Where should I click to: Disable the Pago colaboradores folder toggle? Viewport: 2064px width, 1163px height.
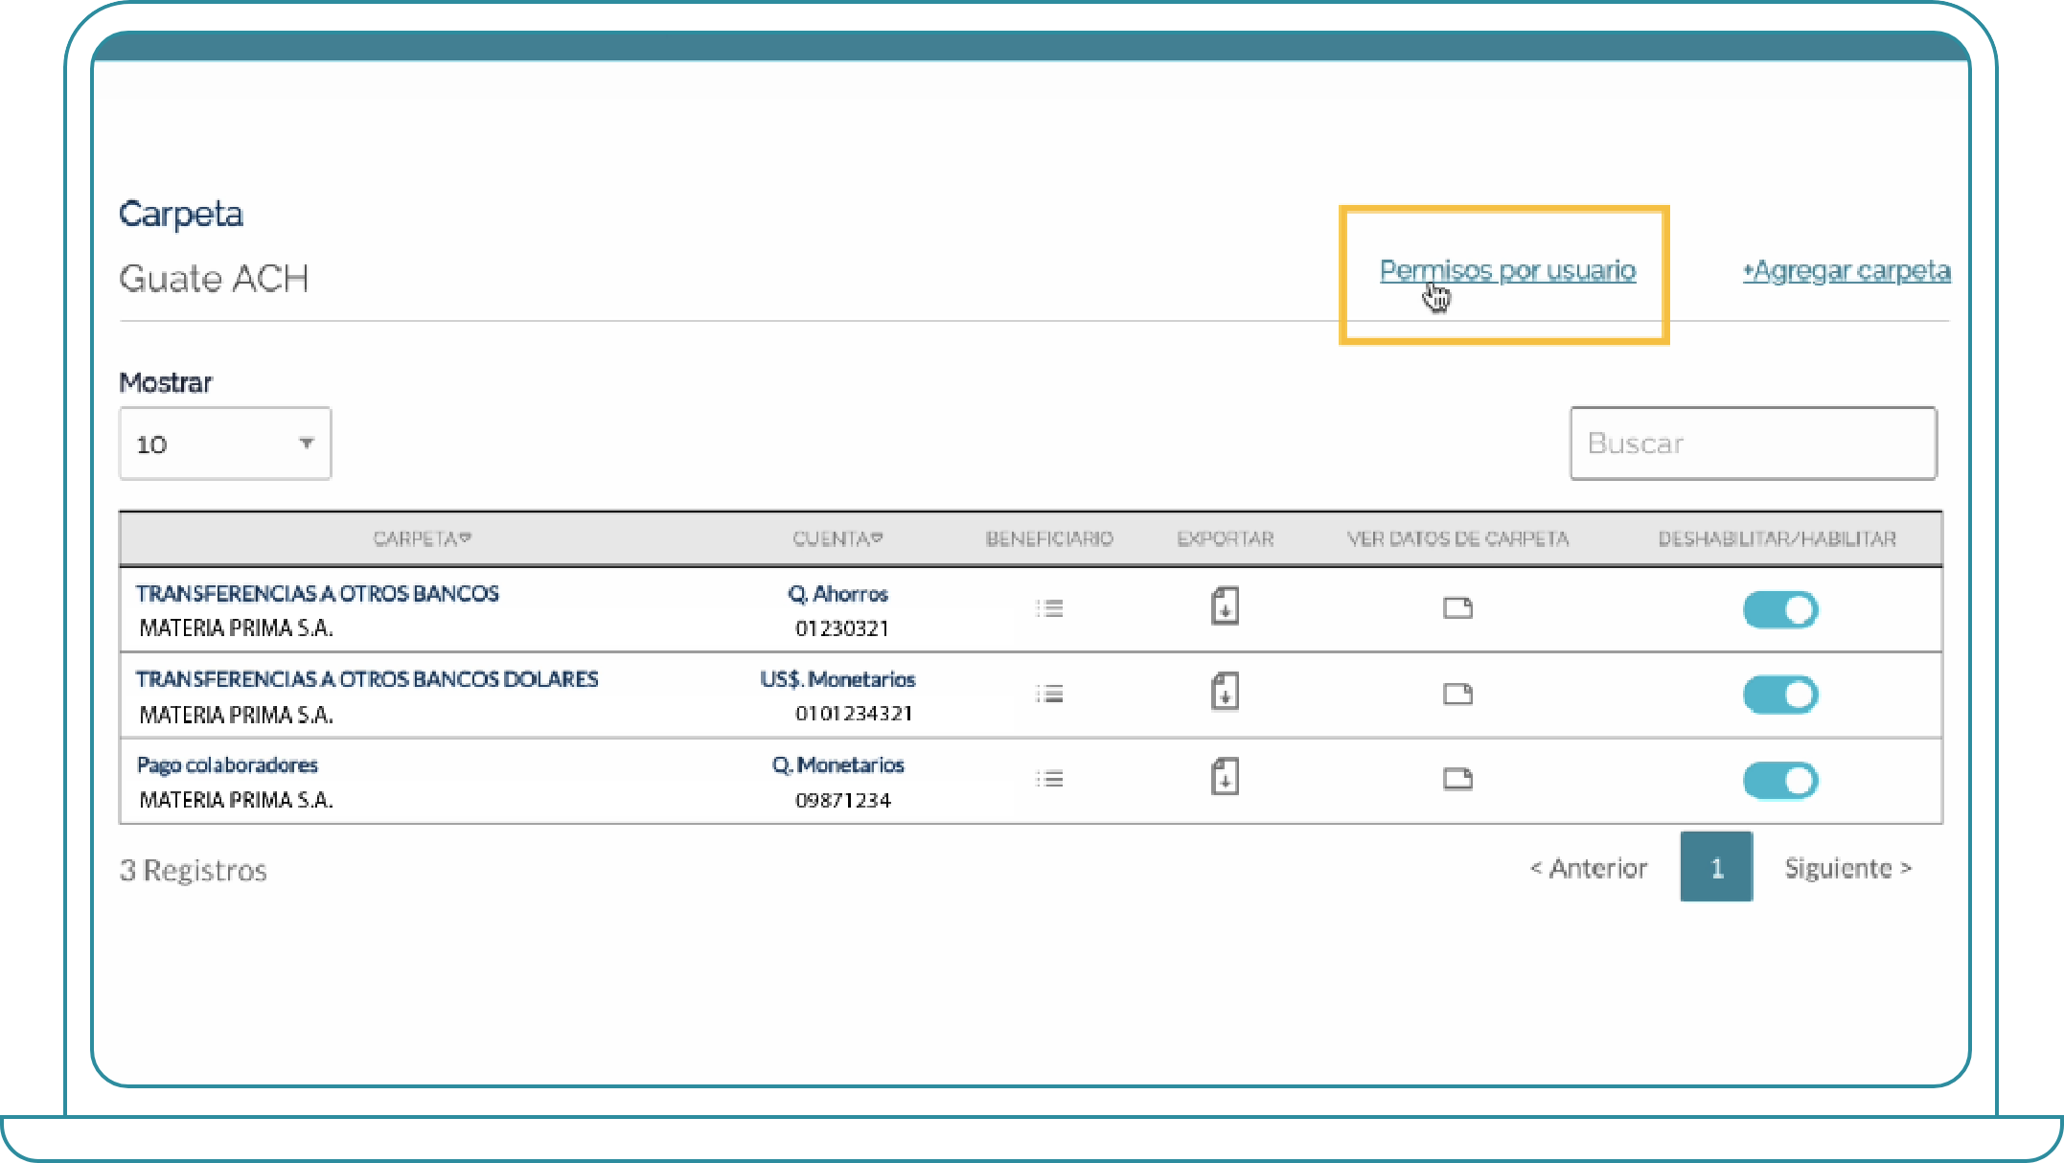tap(1779, 781)
